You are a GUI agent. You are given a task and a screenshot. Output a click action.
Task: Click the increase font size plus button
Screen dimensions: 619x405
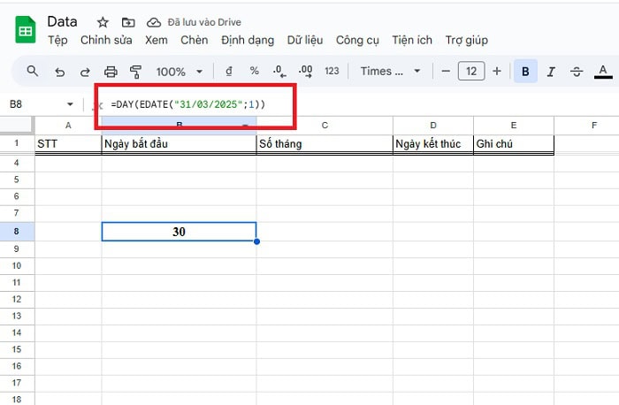(497, 72)
